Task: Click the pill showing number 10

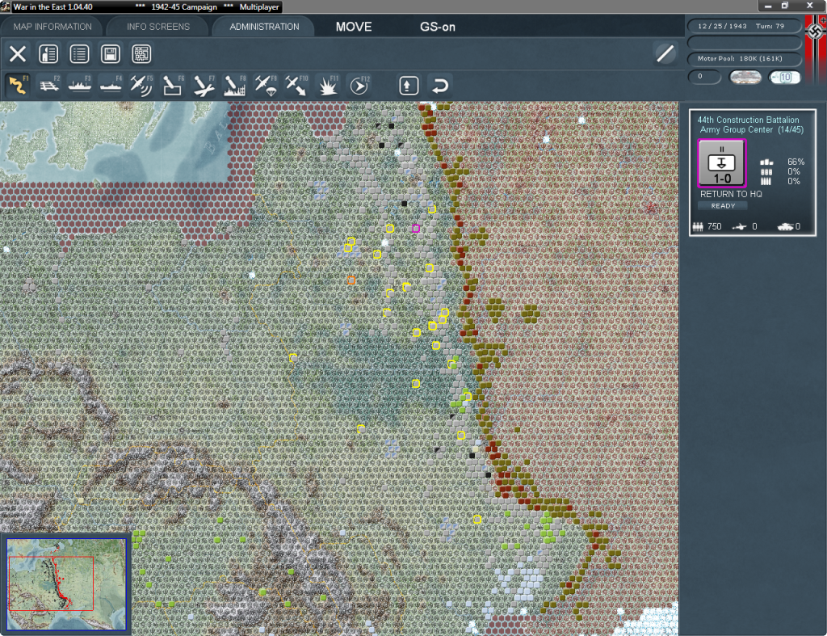Action: [x=784, y=77]
